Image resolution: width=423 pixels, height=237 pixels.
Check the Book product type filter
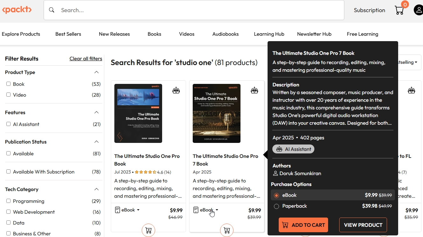click(x=9, y=84)
